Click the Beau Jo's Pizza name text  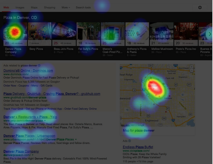64,49
